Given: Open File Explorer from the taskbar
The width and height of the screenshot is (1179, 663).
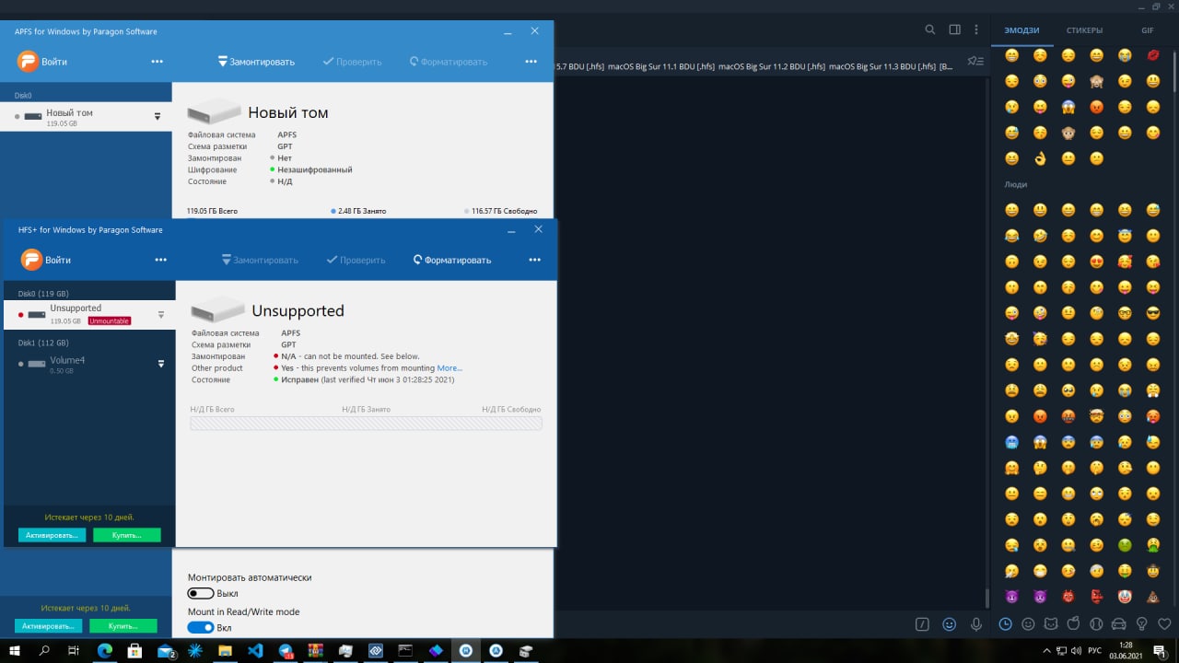Looking at the screenshot, I should click(225, 650).
